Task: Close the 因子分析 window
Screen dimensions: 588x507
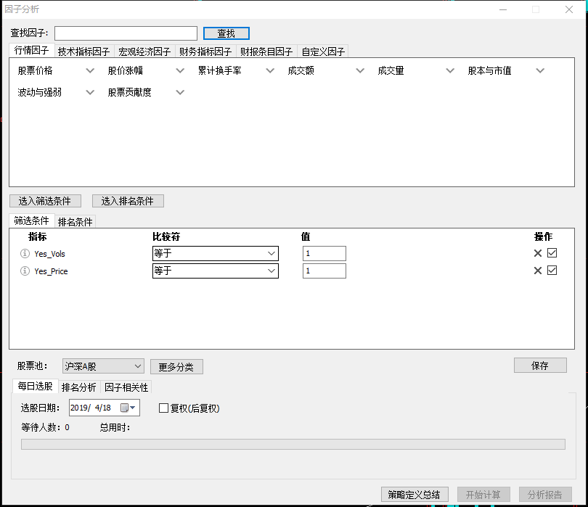Action: click(x=569, y=9)
